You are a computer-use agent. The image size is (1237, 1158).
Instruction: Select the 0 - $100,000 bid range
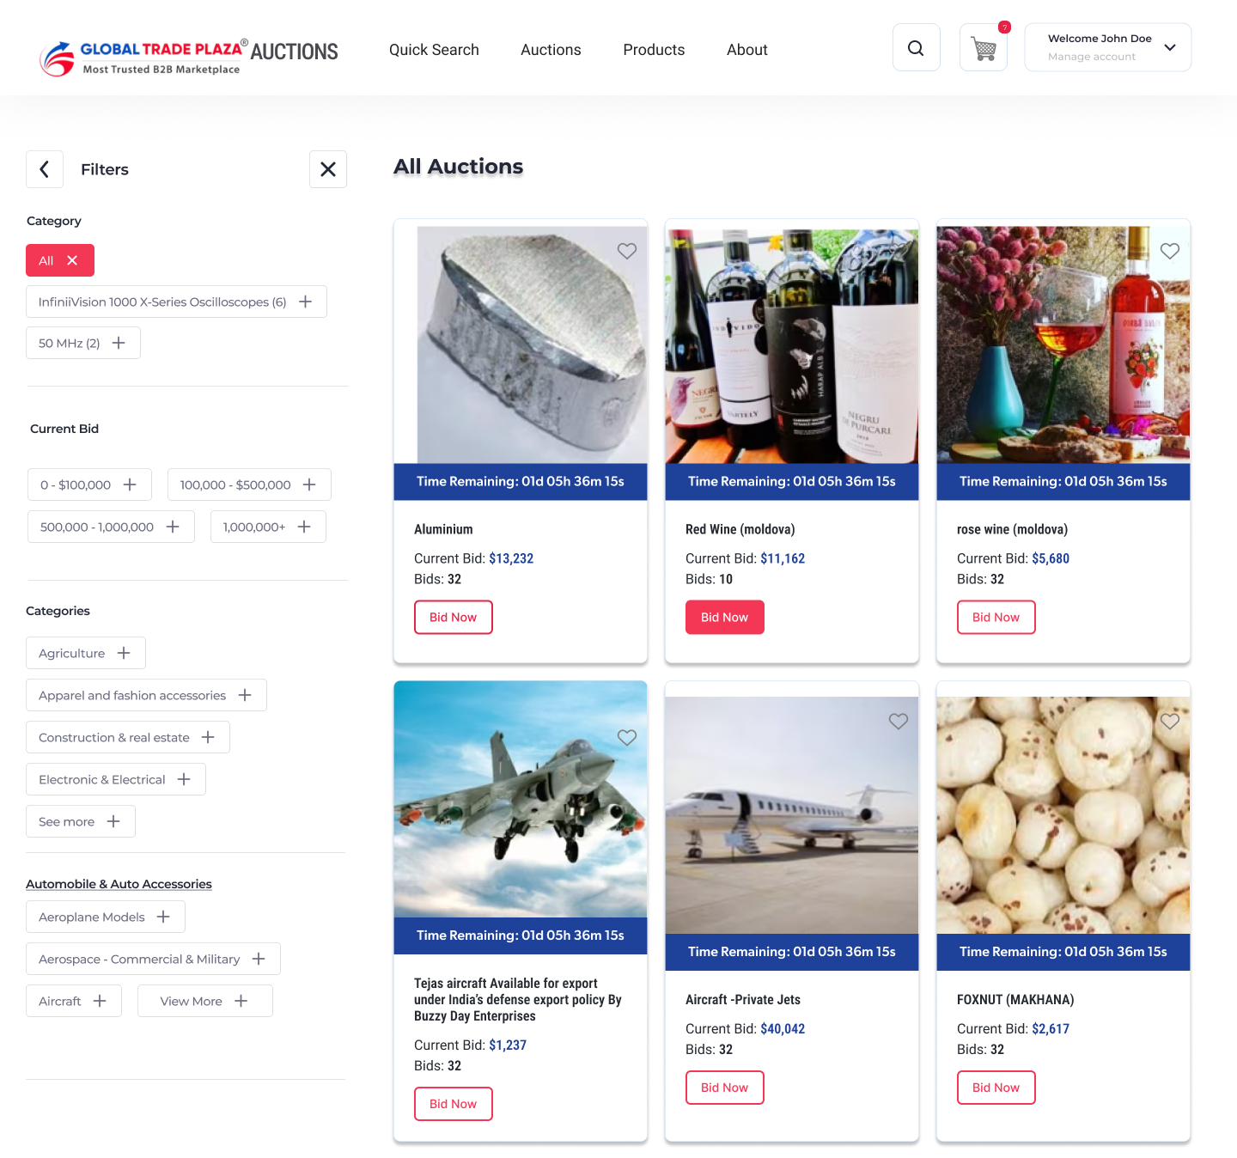(89, 485)
